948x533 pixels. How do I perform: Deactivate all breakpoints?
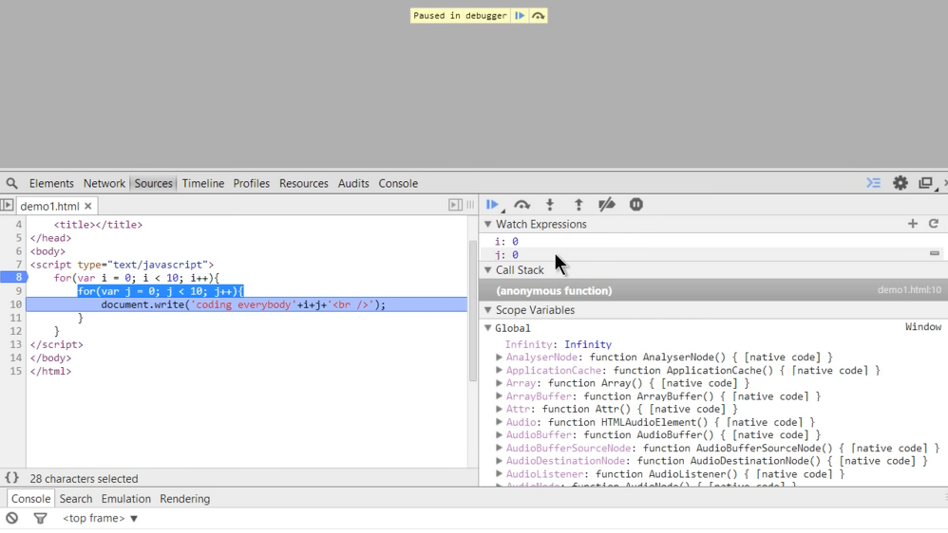pos(606,205)
